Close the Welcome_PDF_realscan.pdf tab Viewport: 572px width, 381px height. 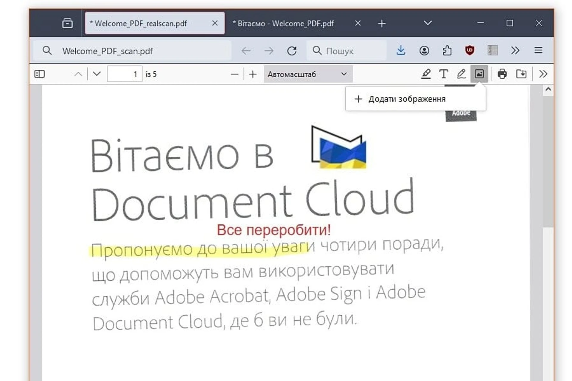pos(215,23)
